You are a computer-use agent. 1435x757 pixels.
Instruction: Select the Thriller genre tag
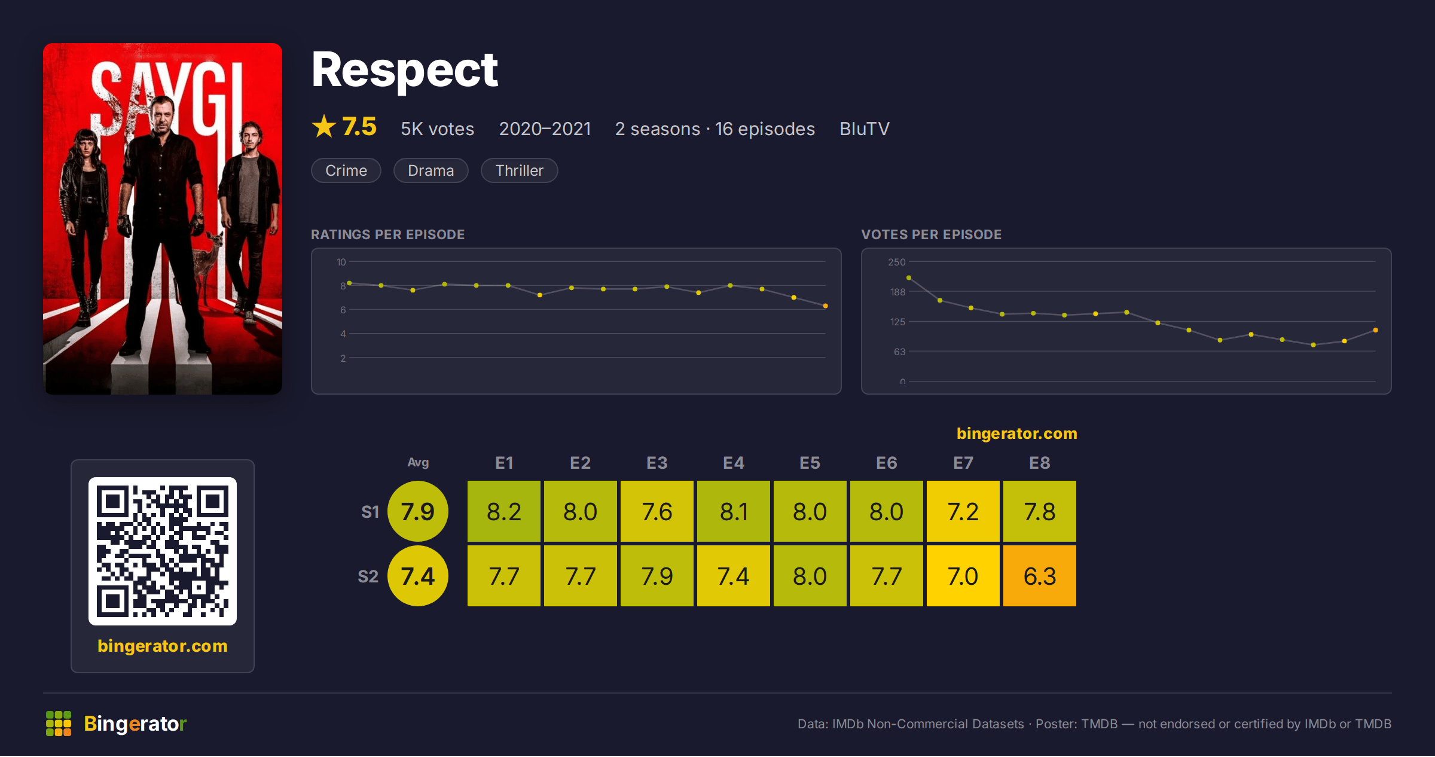pos(519,170)
